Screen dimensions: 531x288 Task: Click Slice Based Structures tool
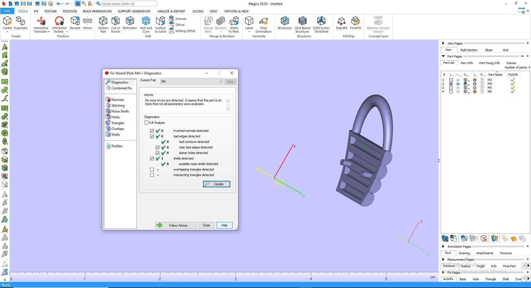[x=302, y=25]
